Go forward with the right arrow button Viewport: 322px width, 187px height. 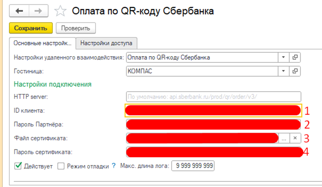39,11
